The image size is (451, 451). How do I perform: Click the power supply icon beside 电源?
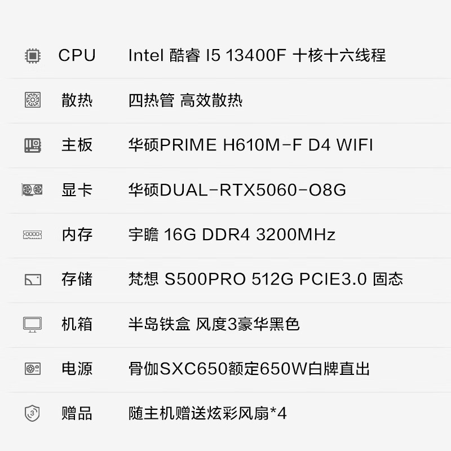click(x=33, y=369)
